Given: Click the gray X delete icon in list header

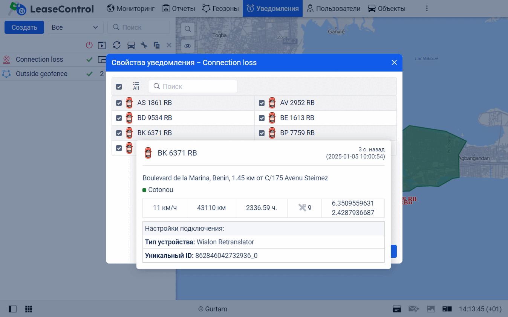Looking at the screenshot, I should pyautogui.click(x=169, y=45).
